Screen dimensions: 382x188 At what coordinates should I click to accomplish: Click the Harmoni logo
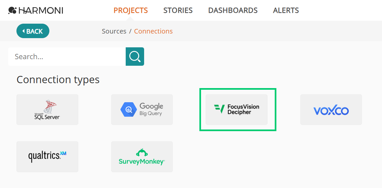[x=36, y=11]
